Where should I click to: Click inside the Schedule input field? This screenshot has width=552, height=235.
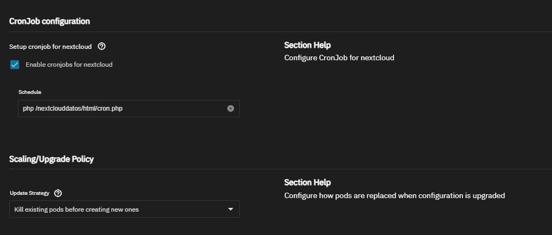click(x=129, y=109)
